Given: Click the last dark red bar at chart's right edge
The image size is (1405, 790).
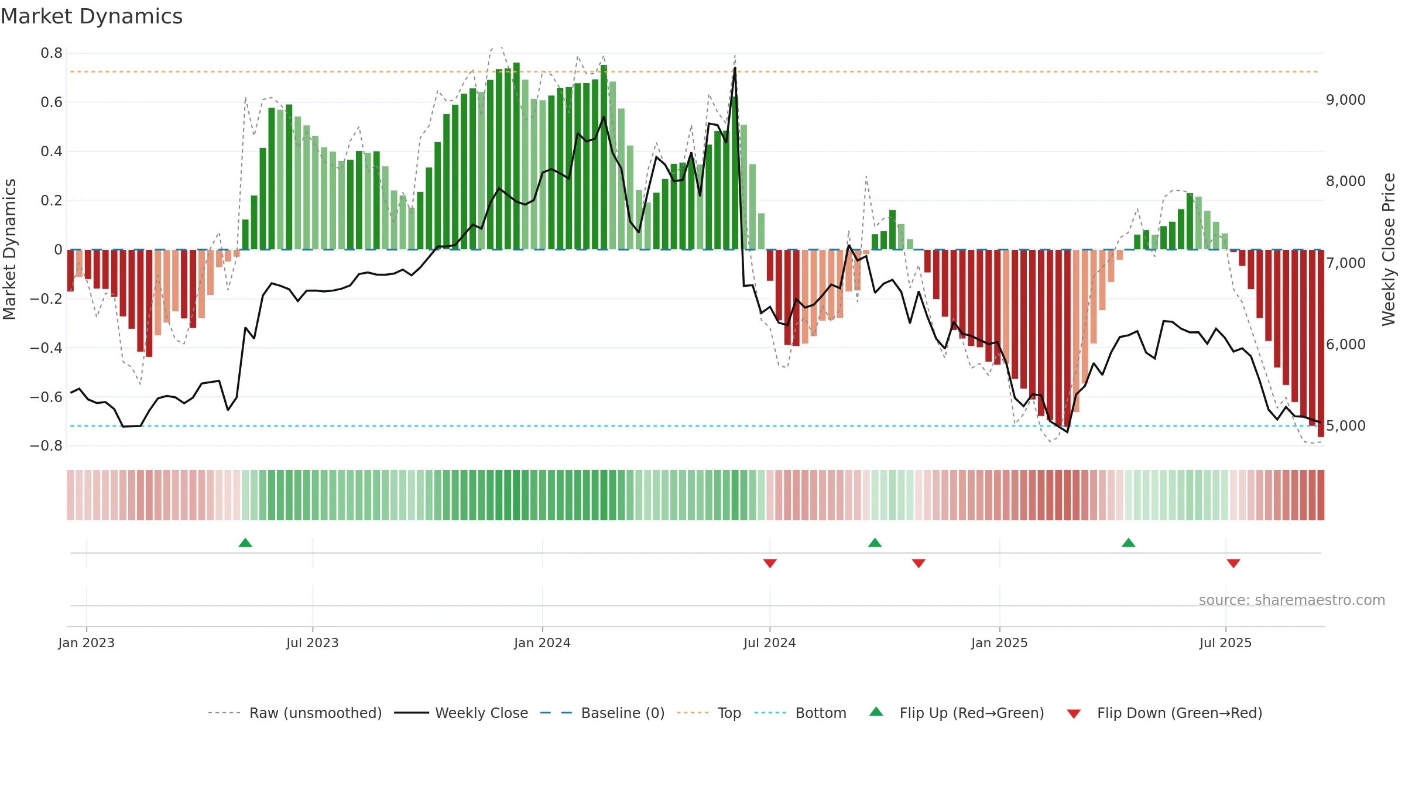Looking at the screenshot, I should coord(1321,343).
